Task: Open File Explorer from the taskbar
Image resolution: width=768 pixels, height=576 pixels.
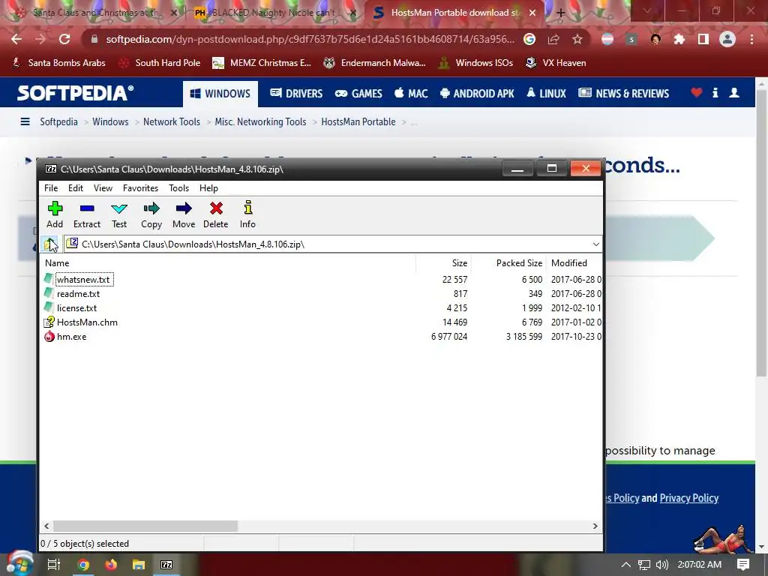Action: [139, 565]
